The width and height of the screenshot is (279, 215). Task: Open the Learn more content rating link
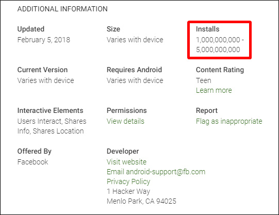pyautogui.click(x=214, y=90)
